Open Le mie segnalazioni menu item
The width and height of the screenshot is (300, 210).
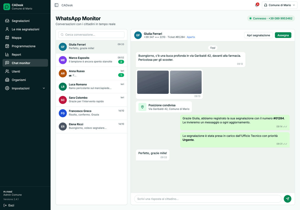[x=25, y=29]
